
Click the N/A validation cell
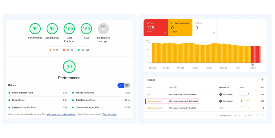pyautogui.click(x=222, y=108)
